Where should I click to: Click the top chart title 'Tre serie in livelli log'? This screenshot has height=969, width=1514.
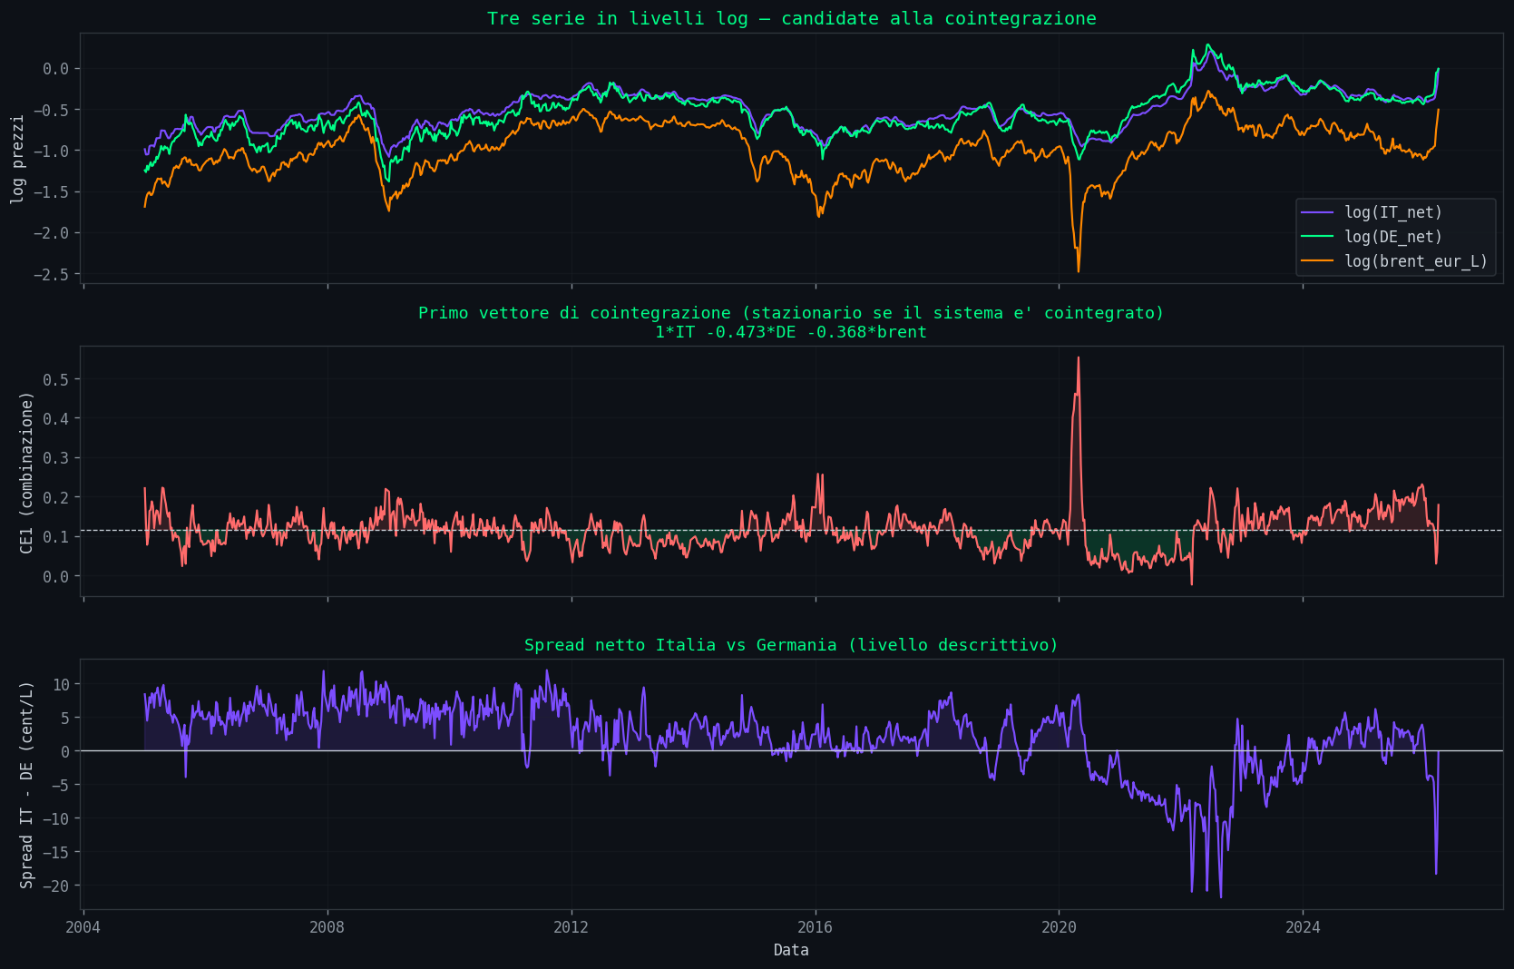click(x=791, y=18)
